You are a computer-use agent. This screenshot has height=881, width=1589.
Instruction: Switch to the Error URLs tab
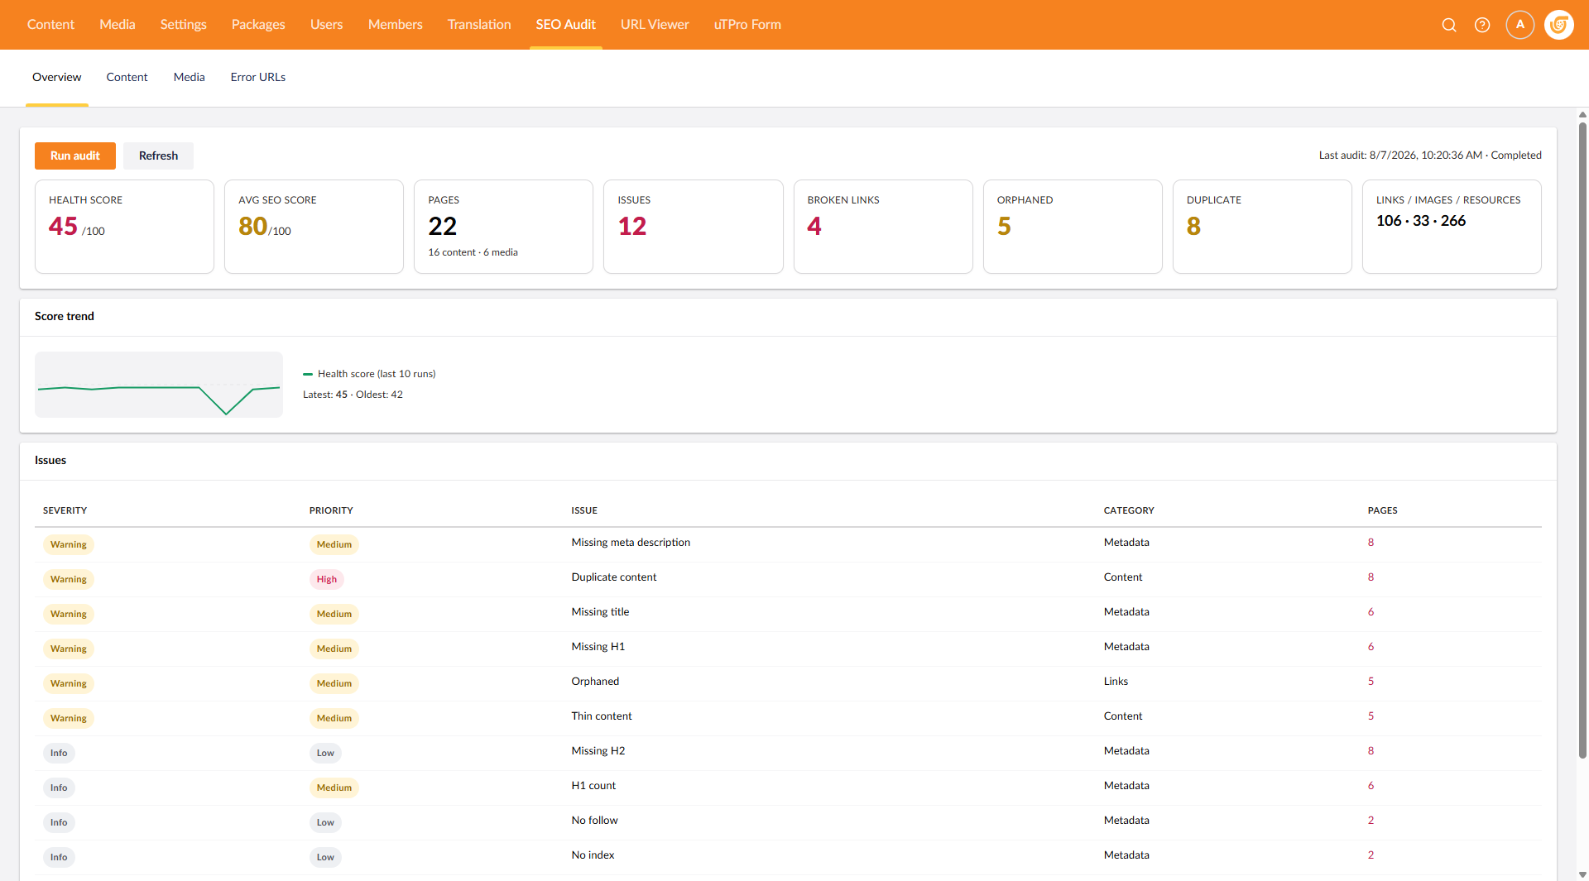[258, 77]
